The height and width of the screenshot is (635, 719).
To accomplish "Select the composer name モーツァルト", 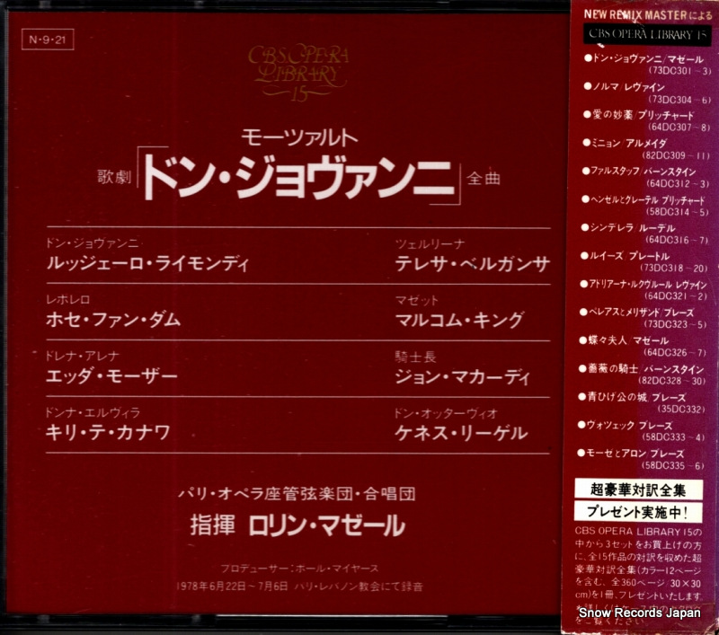I will tap(299, 137).
